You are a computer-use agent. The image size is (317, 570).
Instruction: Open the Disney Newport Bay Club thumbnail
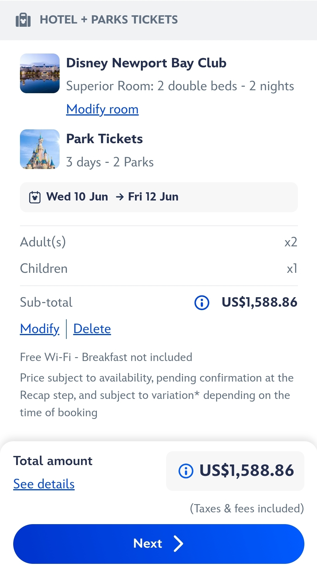[x=40, y=73]
